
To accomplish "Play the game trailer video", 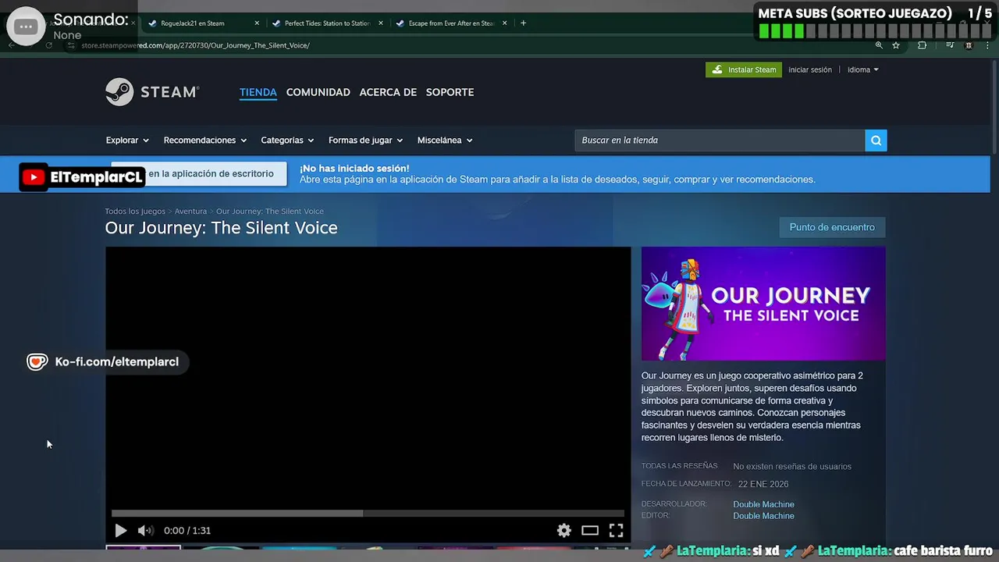I will (x=120, y=531).
